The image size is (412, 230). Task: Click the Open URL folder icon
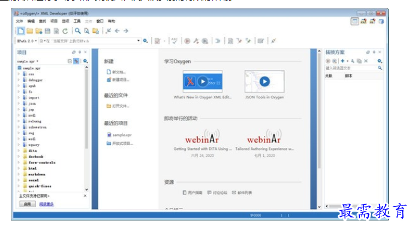click(x=38, y=31)
